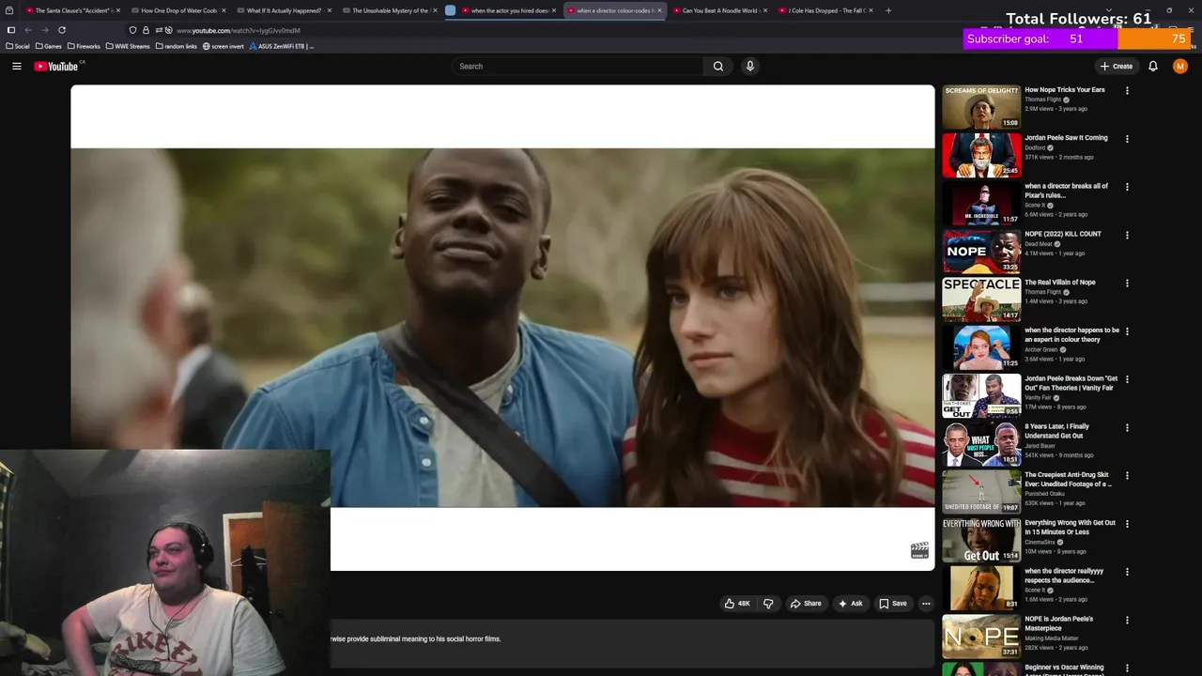The height and width of the screenshot is (676, 1202).
Task: Reload the page in the browser toolbar
Action: point(62,30)
